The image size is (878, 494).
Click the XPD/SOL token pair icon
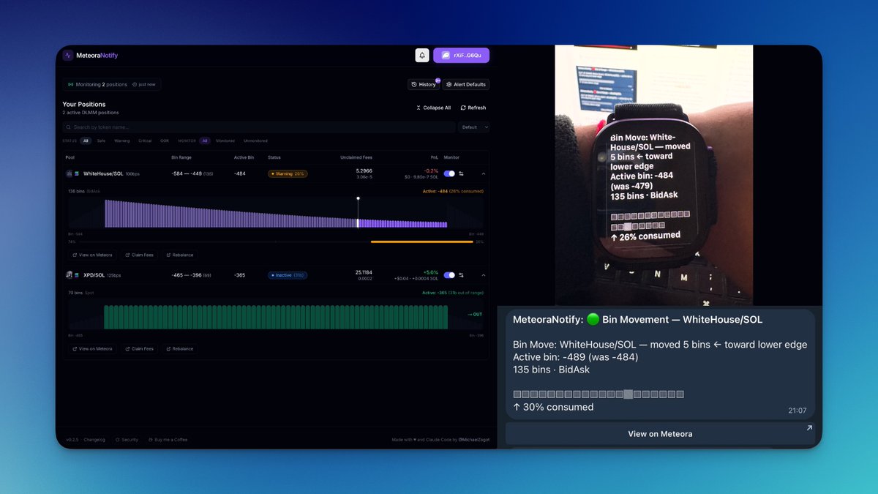(72, 275)
